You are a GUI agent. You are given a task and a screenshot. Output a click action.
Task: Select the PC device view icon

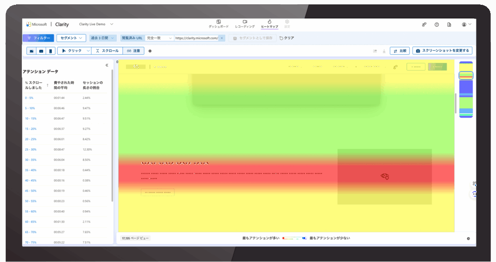point(31,51)
